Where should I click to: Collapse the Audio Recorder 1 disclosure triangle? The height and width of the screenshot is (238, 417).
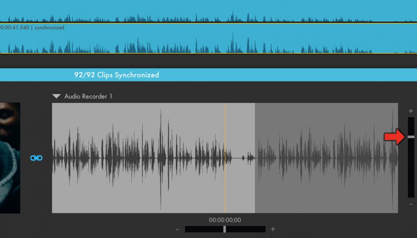56,96
